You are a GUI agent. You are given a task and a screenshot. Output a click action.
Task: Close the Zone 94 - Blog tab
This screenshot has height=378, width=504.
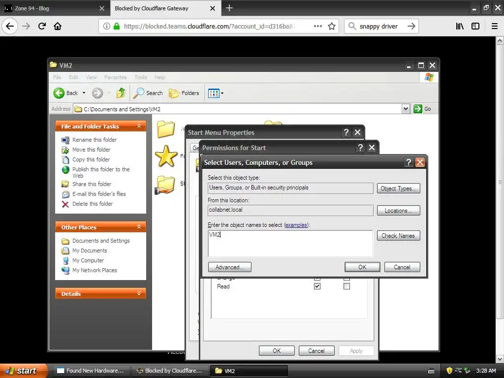[x=101, y=8]
